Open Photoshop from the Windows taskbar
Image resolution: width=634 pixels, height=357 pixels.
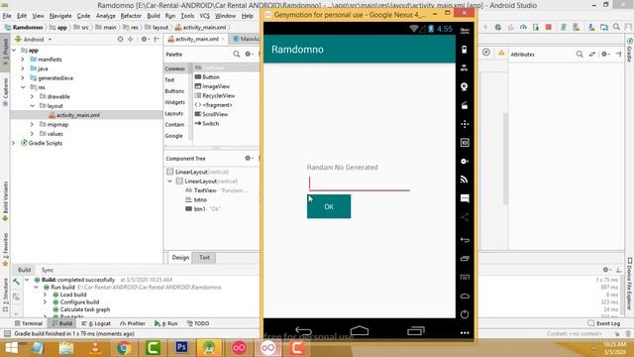click(181, 348)
